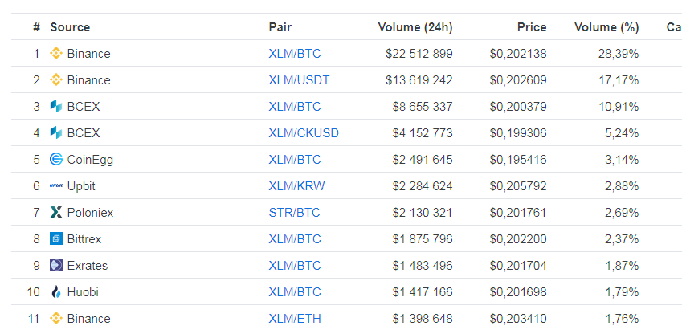This screenshot has height=330, width=682.
Task: Click the CoinEgg logo icon
Action: click(x=56, y=160)
